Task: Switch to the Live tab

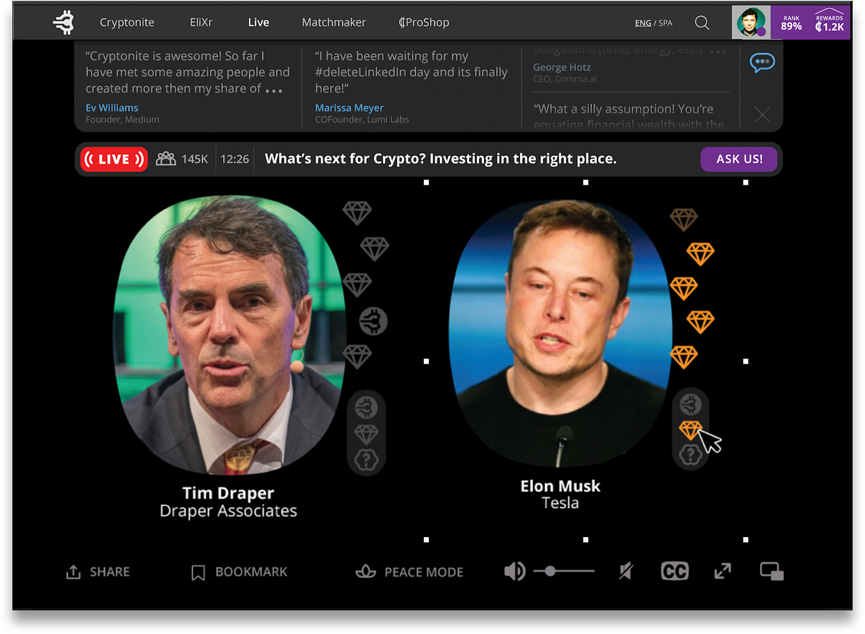Action: pos(258,22)
